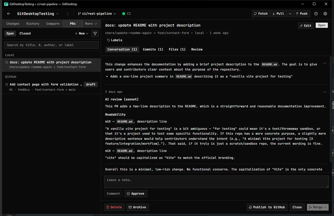This screenshot has width=334, height=216.
Task: Click the 'Readability' heading
Action: 115,115
